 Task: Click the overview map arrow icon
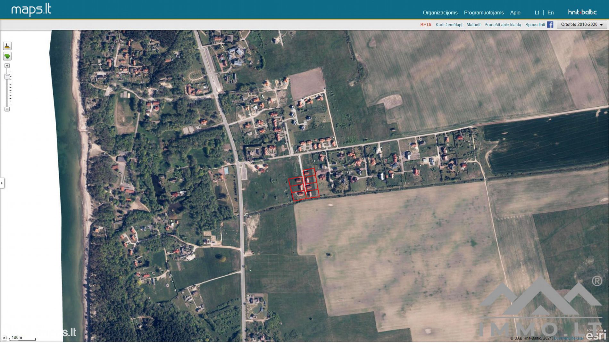click(4, 338)
